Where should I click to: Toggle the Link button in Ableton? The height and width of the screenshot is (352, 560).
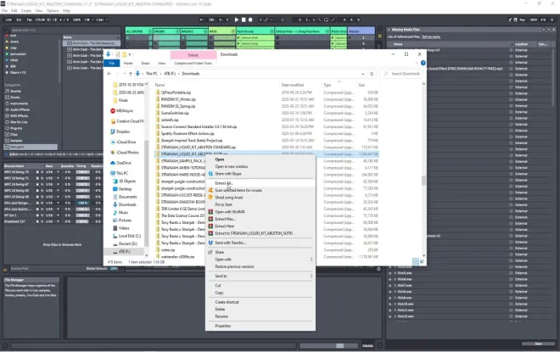coord(8,20)
